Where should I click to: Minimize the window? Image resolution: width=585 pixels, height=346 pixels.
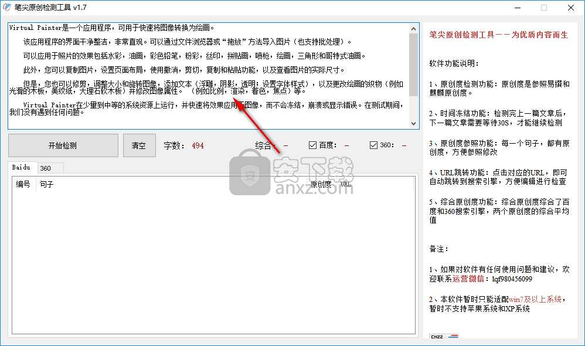pos(518,8)
